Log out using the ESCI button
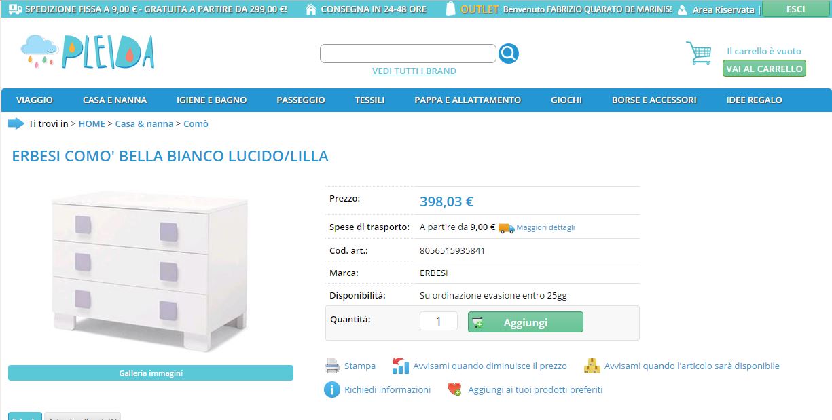The image size is (832, 420). click(795, 9)
